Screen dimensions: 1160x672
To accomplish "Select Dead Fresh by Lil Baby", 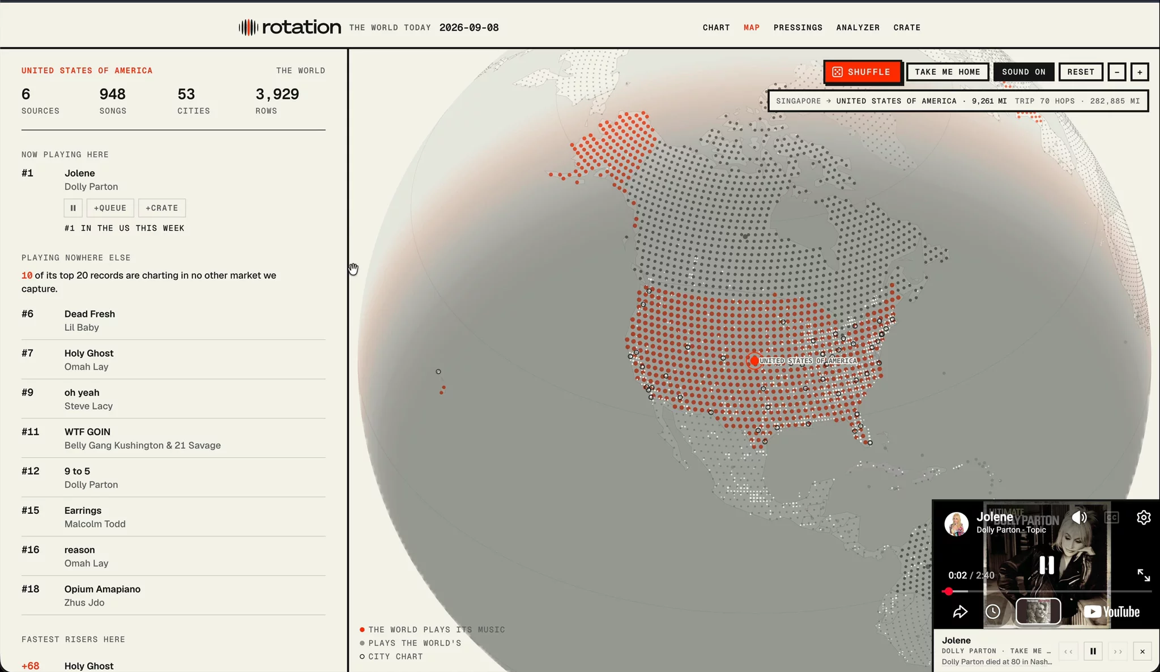I will 173,321.
